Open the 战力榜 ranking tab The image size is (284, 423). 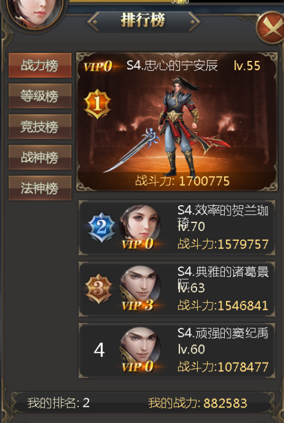click(40, 66)
